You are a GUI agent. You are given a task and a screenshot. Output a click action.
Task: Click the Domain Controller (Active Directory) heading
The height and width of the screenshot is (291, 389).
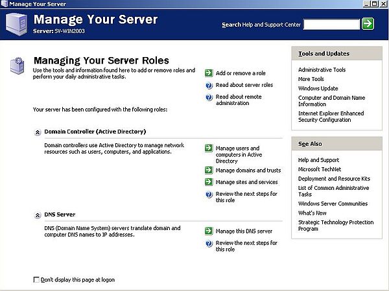coord(95,132)
